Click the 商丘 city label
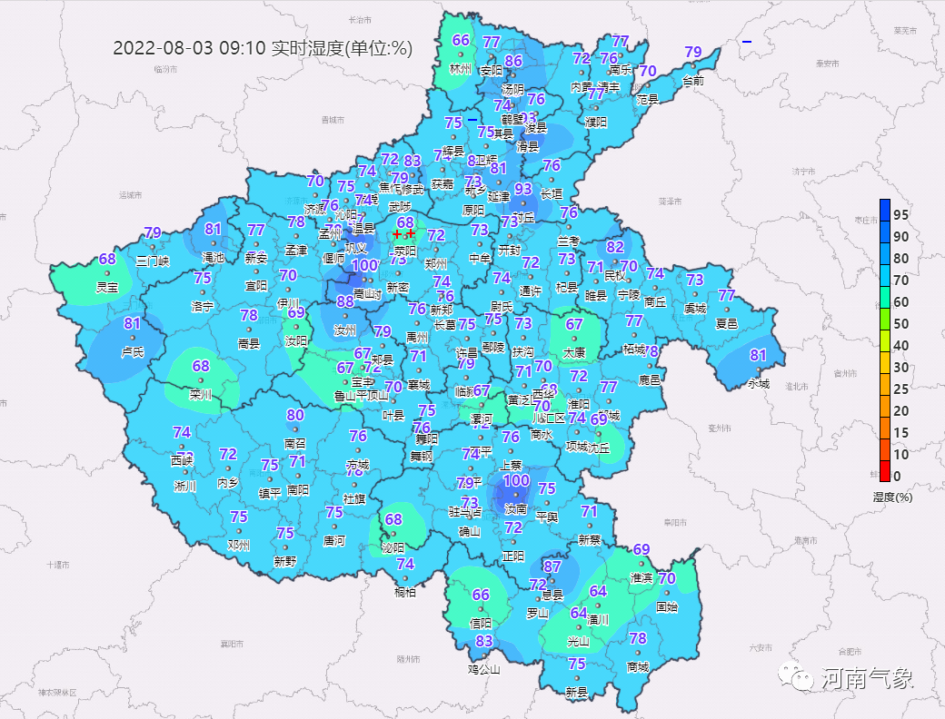The width and height of the screenshot is (945, 719). point(655,301)
